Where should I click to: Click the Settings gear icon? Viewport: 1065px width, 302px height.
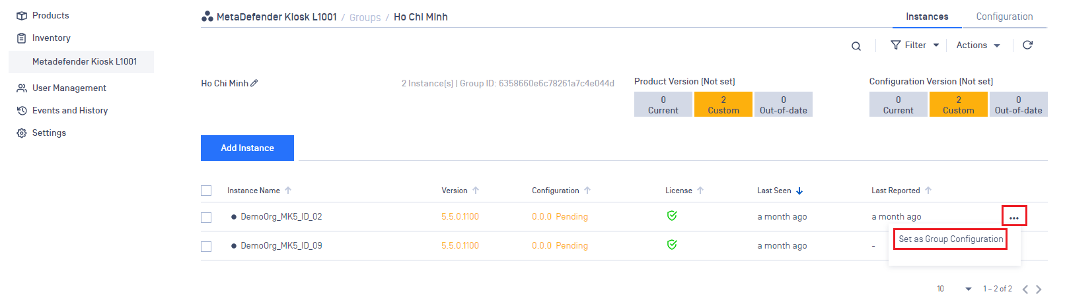[x=22, y=133]
